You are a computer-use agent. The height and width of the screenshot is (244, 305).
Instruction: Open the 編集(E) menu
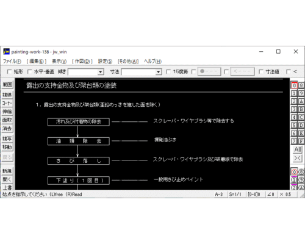point(37,61)
